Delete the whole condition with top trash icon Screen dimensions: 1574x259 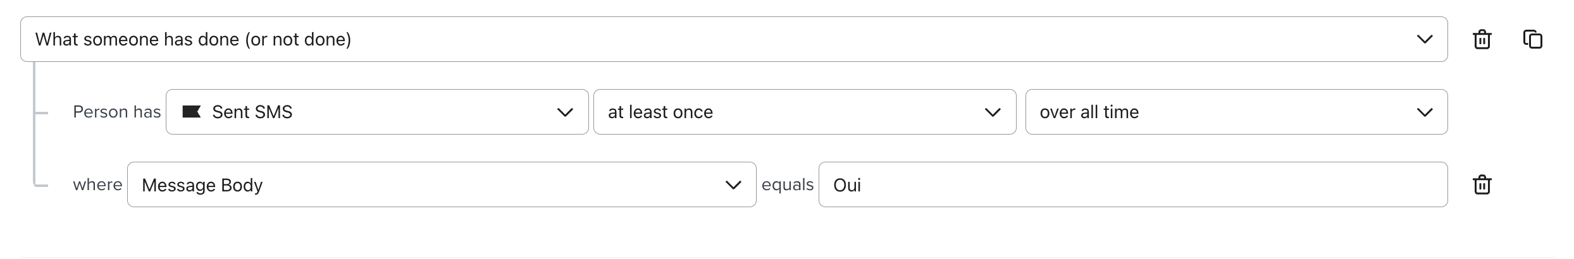pyautogui.click(x=1482, y=39)
